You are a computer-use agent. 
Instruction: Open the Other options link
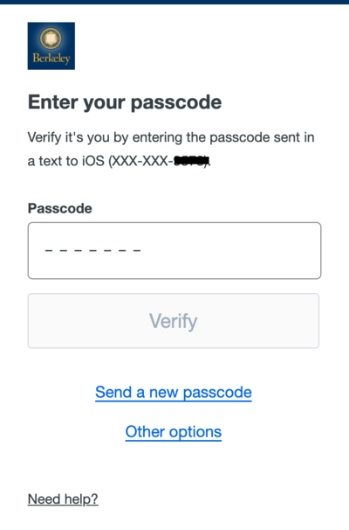[174, 432]
